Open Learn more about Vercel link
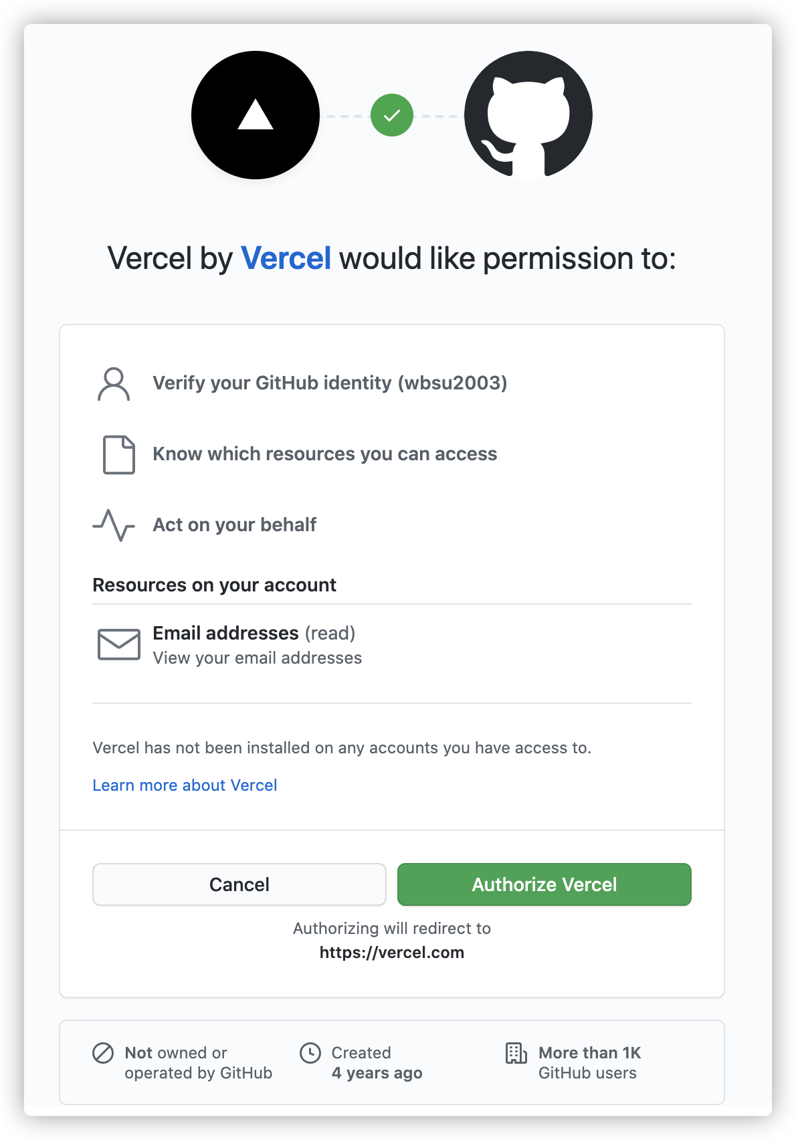This screenshot has width=796, height=1140. click(185, 785)
